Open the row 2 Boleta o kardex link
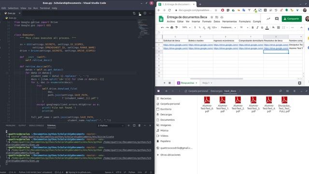This screenshot has width=309, height=174. point(201,45)
